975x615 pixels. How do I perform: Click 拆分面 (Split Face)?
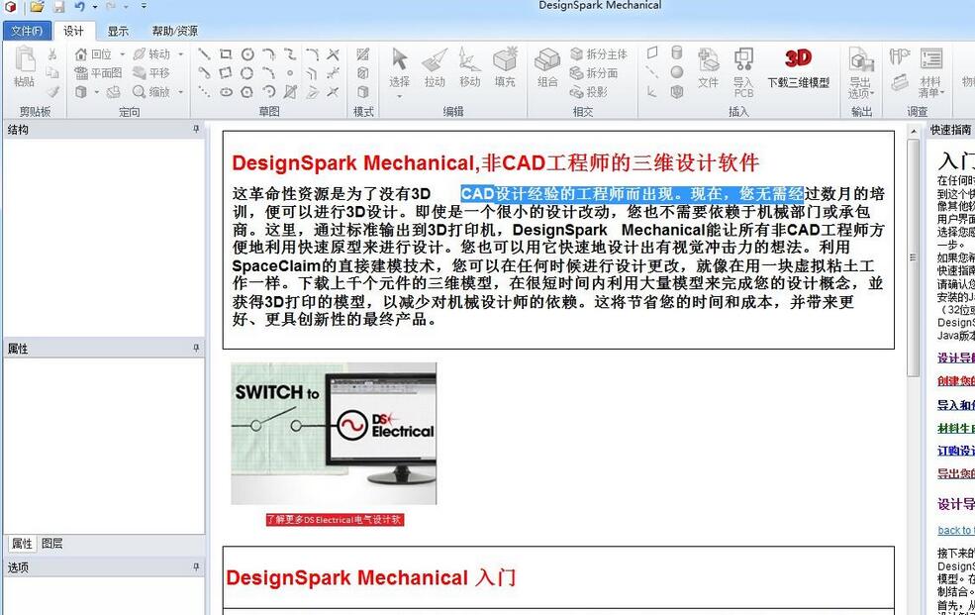[593, 73]
